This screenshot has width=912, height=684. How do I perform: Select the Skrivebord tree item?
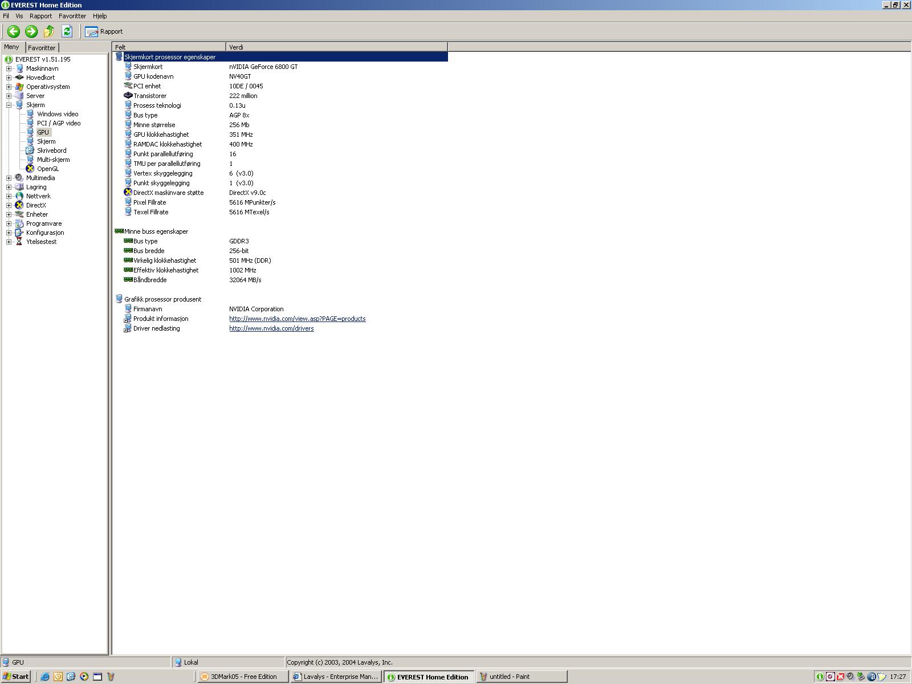tap(51, 150)
